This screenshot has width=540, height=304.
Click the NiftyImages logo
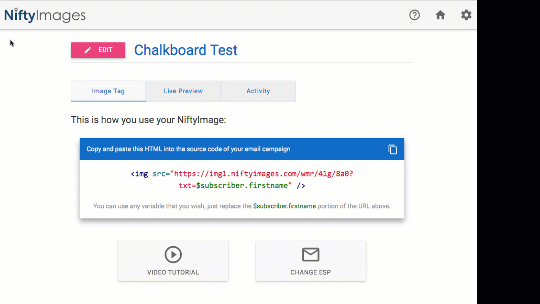click(45, 16)
